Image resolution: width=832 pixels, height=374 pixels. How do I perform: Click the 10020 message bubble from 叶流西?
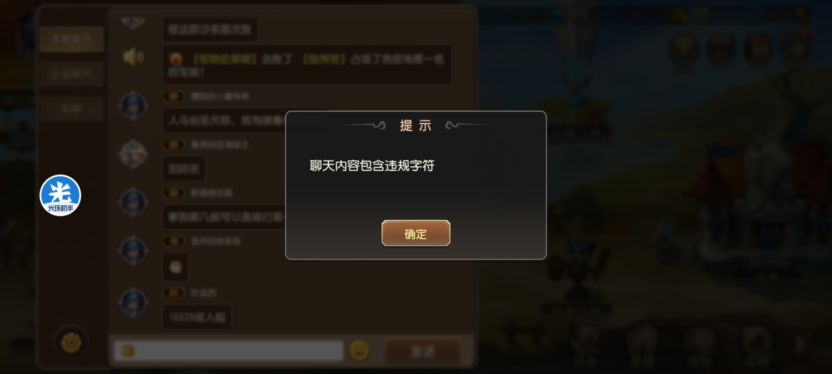pyautogui.click(x=197, y=317)
